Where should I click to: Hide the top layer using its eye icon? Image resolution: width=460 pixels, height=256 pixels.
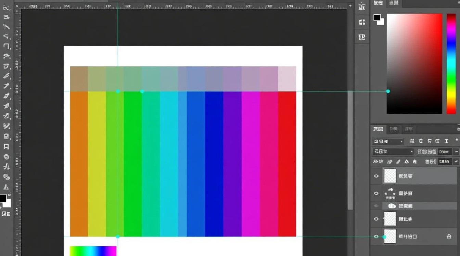point(376,176)
